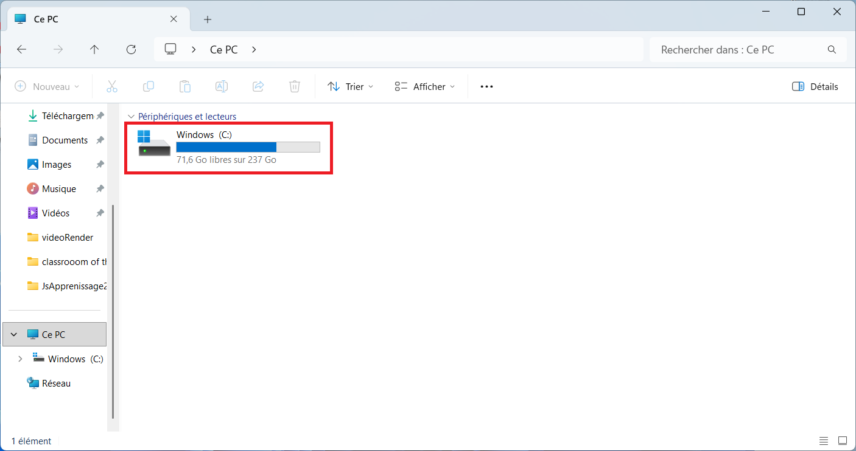Click the Rename toolbar icon
Screen dimensions: 856x451
point(222,86)
